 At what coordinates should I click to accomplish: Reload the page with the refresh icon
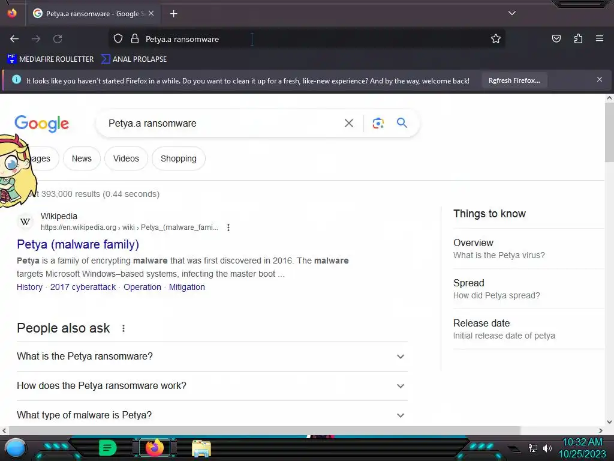click(58, 39)
